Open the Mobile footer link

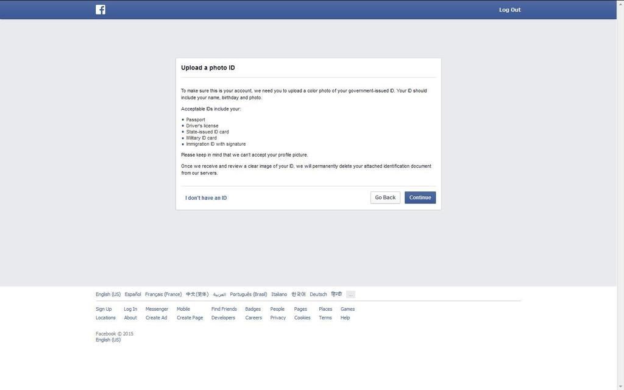(183, 309)
